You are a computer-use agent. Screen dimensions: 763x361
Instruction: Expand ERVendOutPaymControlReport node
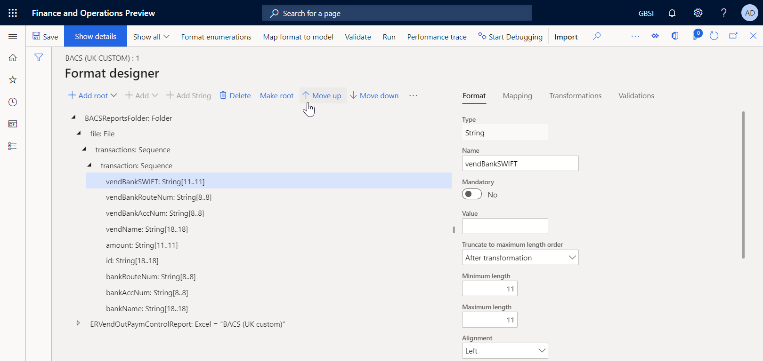78,323
